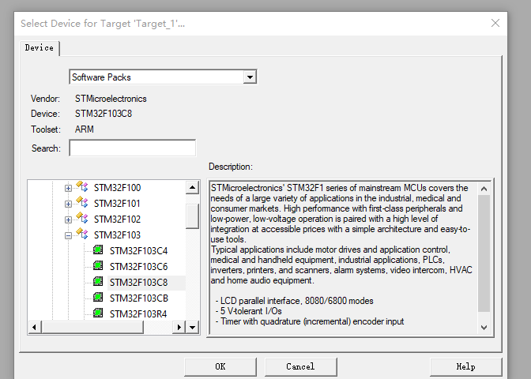Screen dimensions: 531x379
Task: Collapse the STM32F103 tree node
Action: click(x=68, y=236)
